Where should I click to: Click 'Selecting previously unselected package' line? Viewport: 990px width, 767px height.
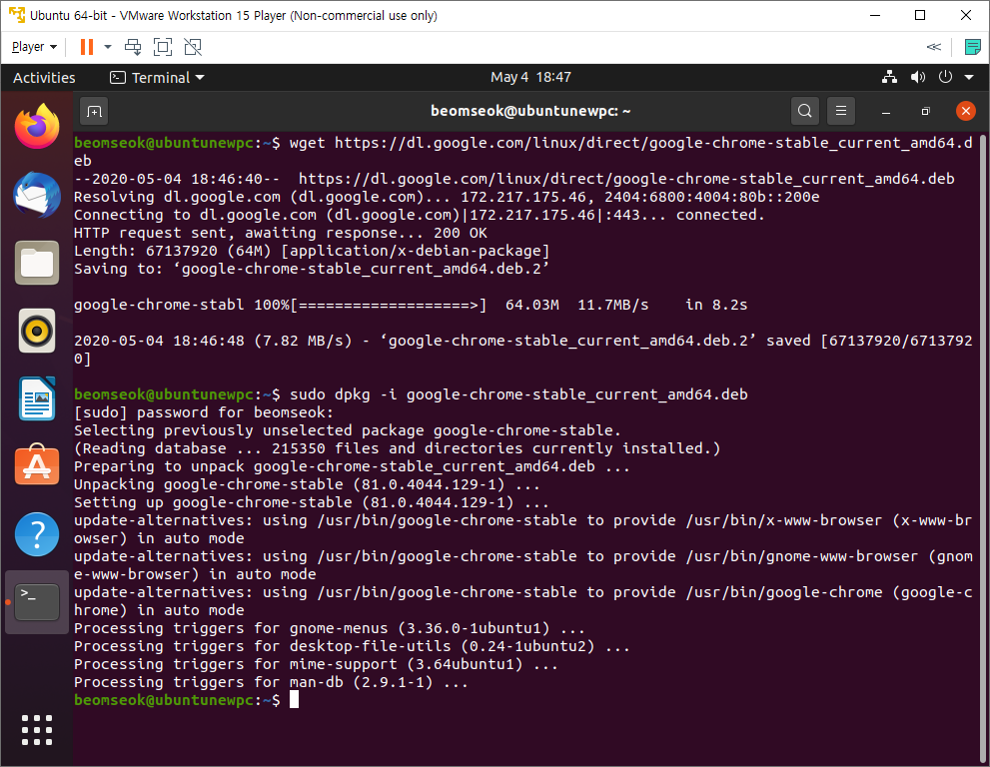click(348, 430)
